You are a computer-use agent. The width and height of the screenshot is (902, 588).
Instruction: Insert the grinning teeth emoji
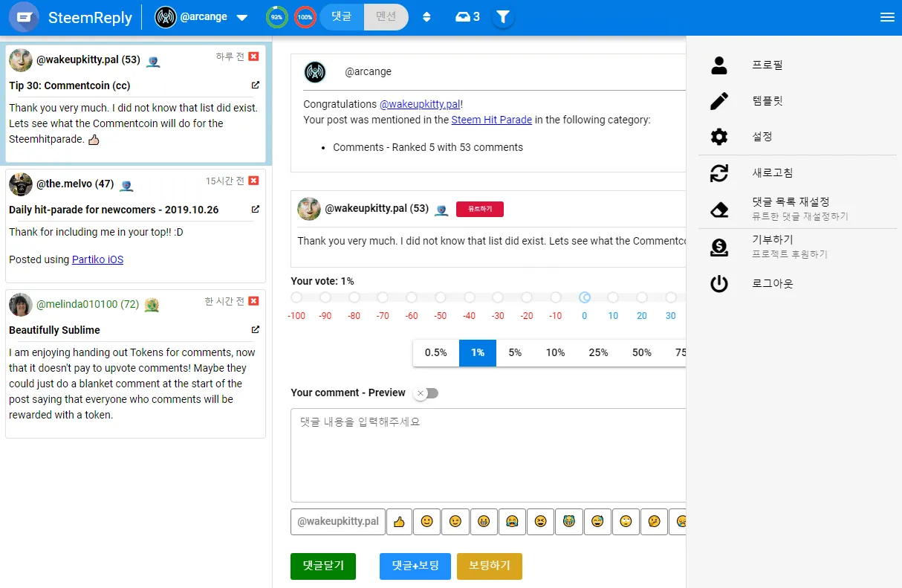point(484,522)
